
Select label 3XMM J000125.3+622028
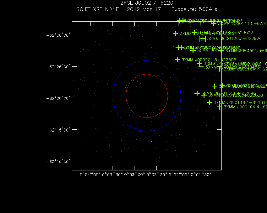click(x=236, y=95)
